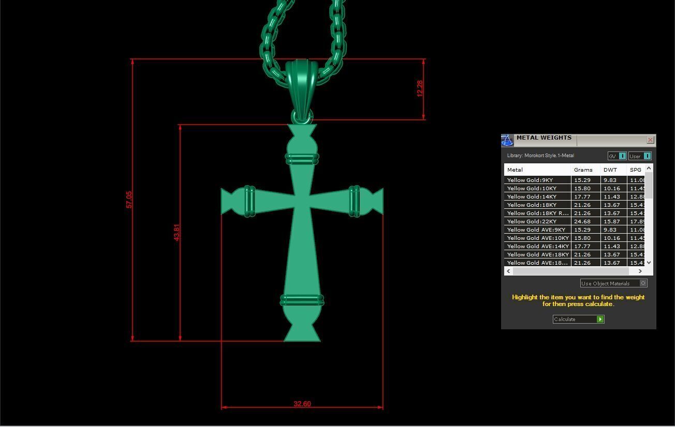Click the Library: Morokort Style.1-Metal label
Screen dimensions: 675x427
coord(540,156)
